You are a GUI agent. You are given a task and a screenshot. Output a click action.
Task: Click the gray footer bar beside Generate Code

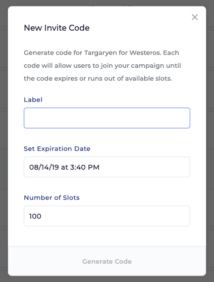(x=45, y=261)
